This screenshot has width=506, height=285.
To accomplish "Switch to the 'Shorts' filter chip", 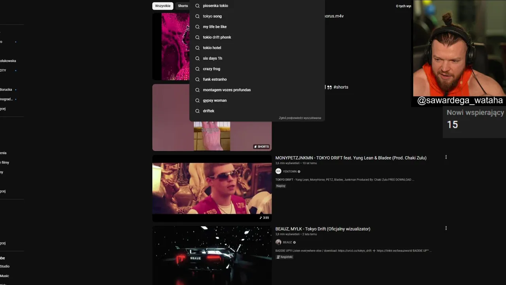I will [183, 6].
